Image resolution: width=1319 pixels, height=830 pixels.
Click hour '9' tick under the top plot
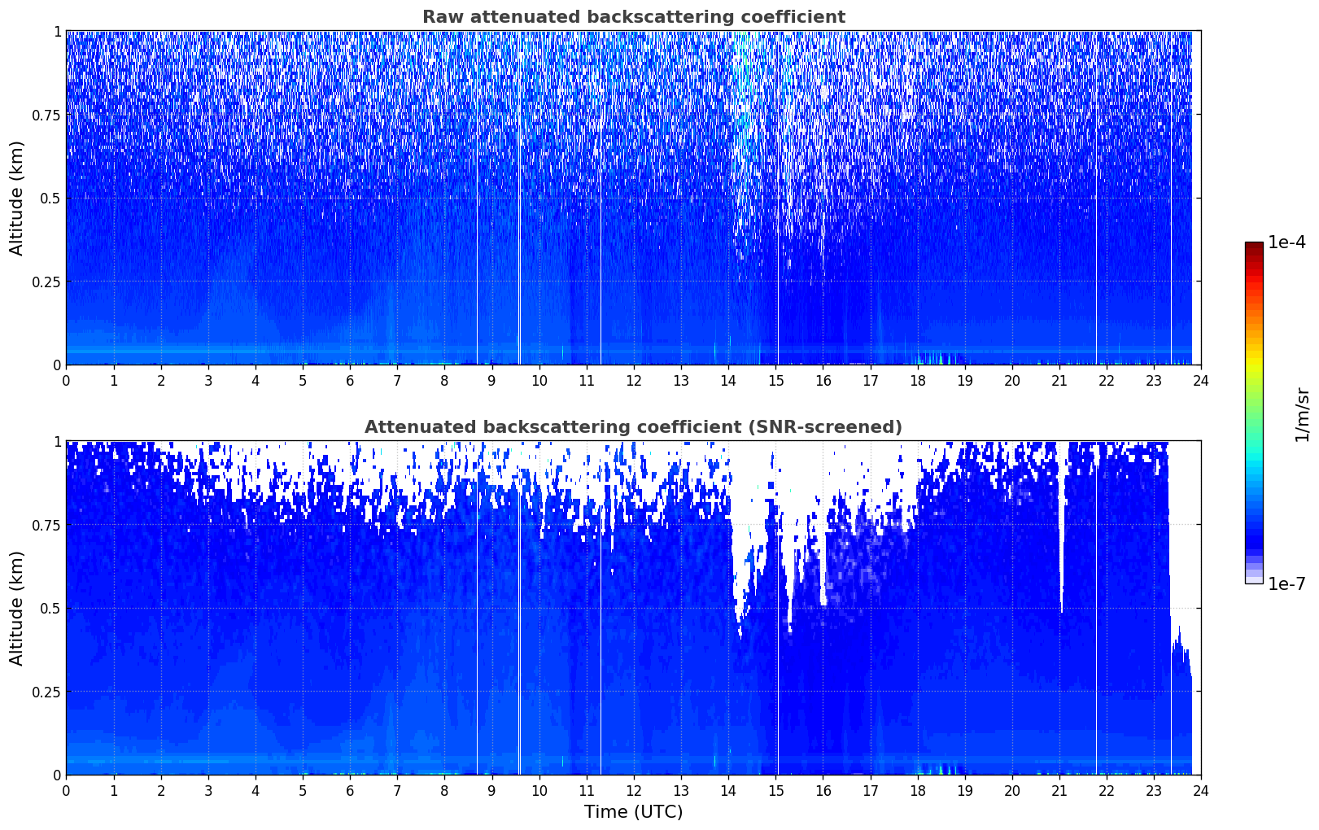pos(491,380)
